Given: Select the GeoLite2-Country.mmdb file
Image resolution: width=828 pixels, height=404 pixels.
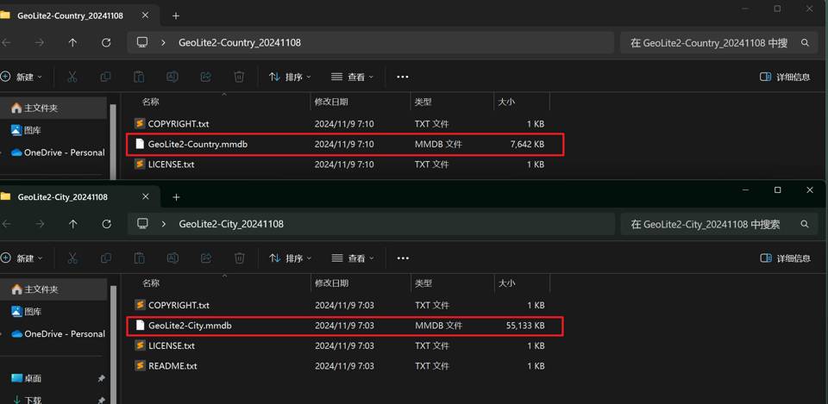Looking at the screenshot, I should coord(198,145).
